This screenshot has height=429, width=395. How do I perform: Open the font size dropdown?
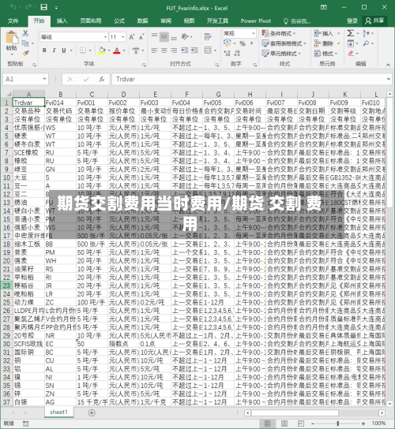pos(123,37)
